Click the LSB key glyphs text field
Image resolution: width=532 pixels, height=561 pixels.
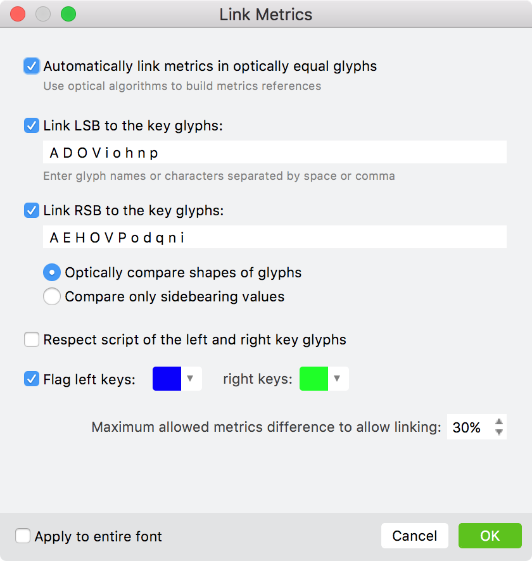point(274,153)
